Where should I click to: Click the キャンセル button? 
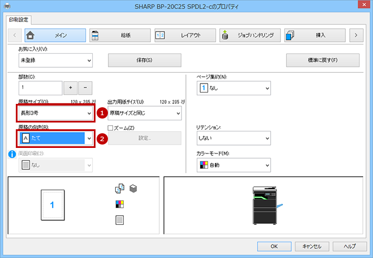point(312,246)
